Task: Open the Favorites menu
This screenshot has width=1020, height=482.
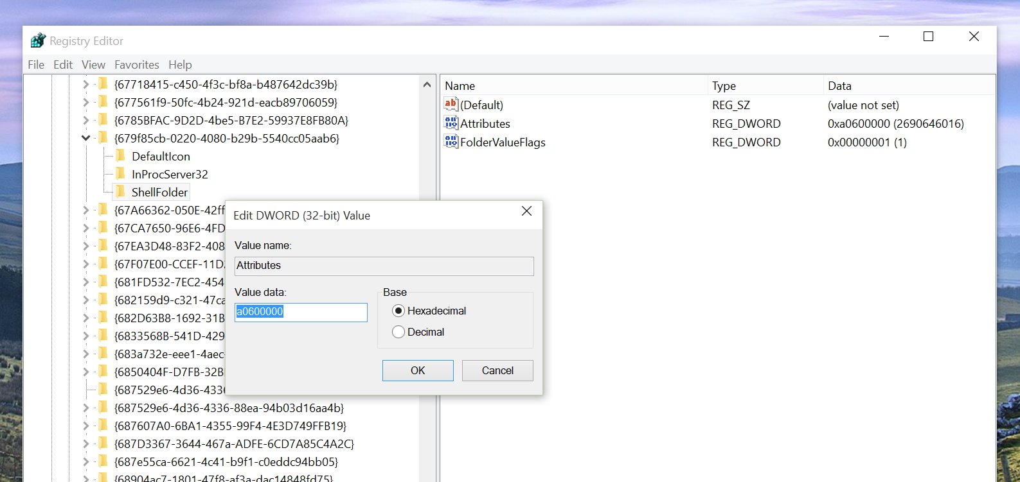Action: [x=137, y=65]
